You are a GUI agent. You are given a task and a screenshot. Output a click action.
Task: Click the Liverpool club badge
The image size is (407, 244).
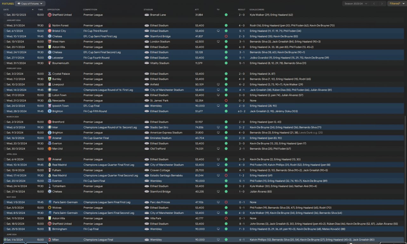[50, 85]
